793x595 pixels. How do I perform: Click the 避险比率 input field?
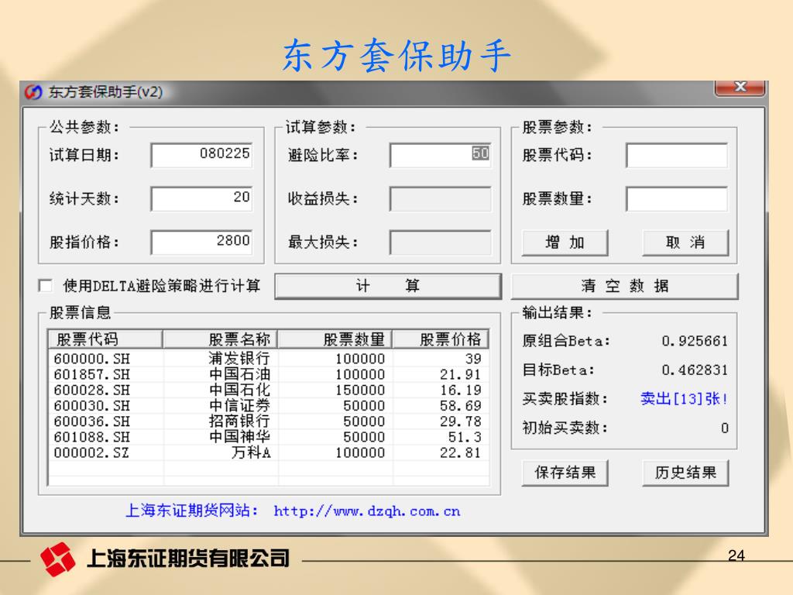point(440,155)
